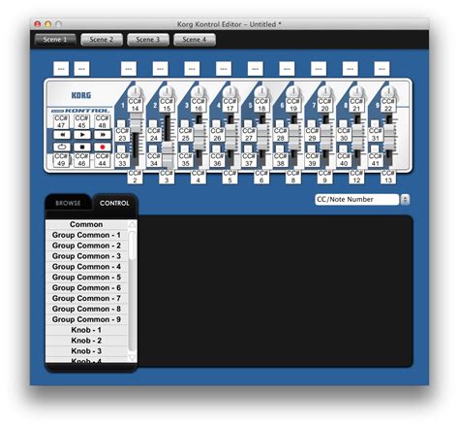Click the CC# 48 label above fast-forward

pos(103,121)
